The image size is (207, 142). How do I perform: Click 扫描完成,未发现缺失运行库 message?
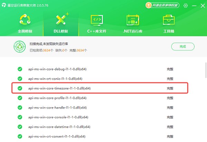pos(49,44)
